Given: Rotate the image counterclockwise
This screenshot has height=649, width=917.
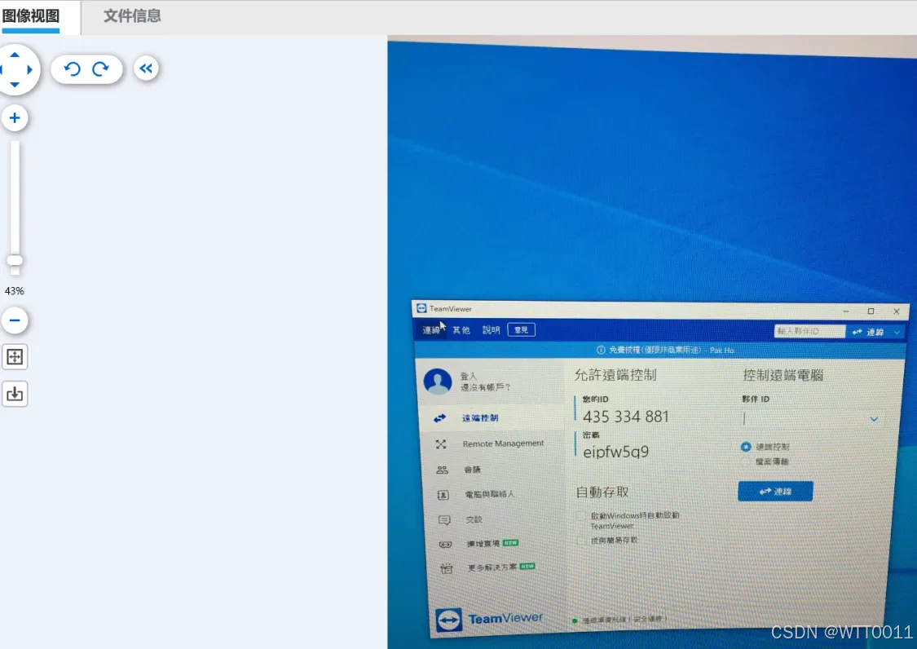Looking at the screenshot, I should pyautogui.click(x=72, y=69).
